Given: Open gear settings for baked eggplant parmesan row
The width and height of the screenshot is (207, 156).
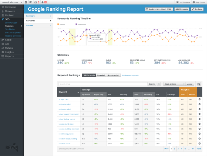Looking at the screenshot, I should [x=199, y=114].
